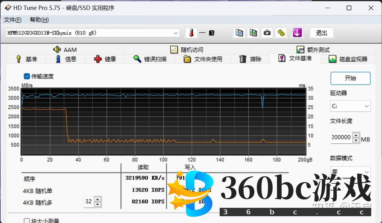Open the 随机访问 tab

(x=187, y=50)
